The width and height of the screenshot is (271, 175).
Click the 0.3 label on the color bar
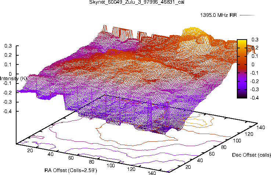(255, 40)
